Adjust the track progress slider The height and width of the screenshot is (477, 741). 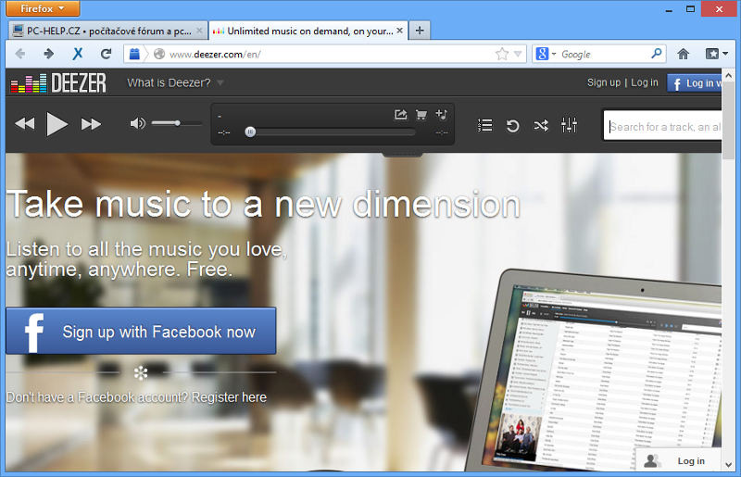[x=250, y=132]
